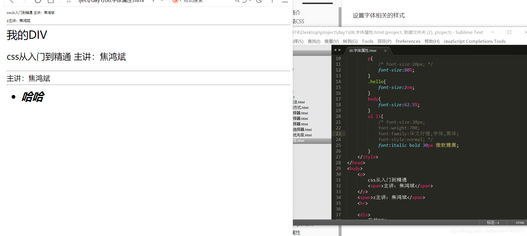Open the 查找(I) menu

point(314,41)
